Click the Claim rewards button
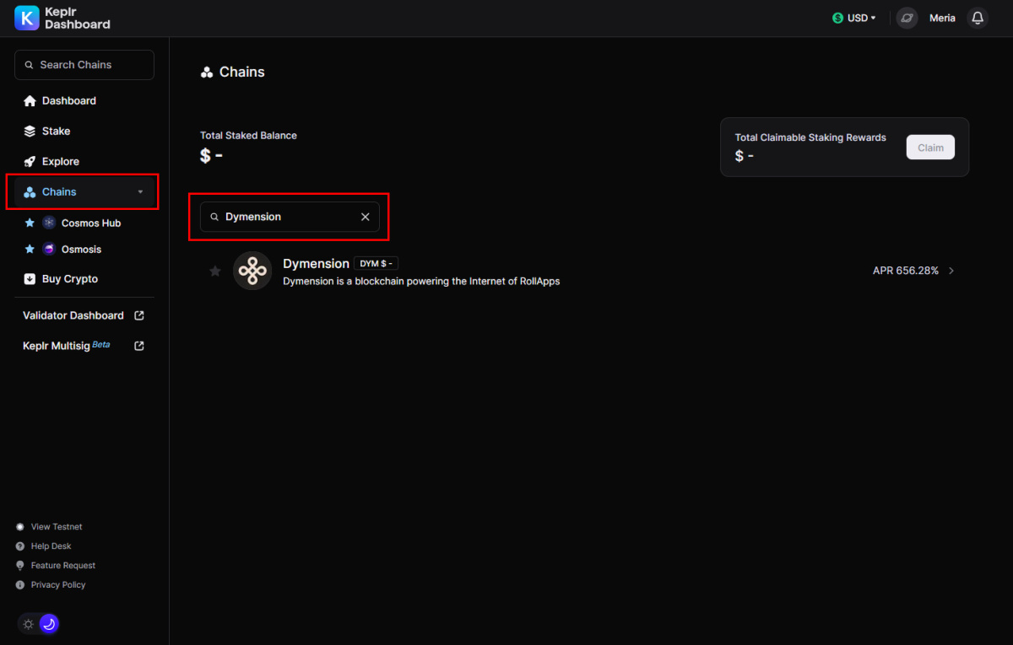The width and height of the screenshot is (1013, 645). 930,148
